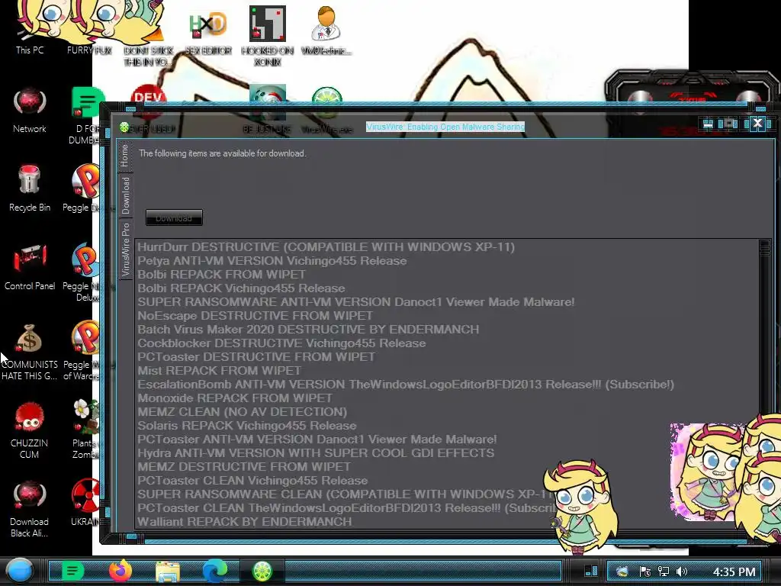Viewport: 781px width, 586px height.
Task: Select Bolbi REPACK FROM WIPET
Action: pos(222,275)
